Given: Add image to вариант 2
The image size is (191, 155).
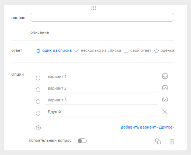Looking at the screenshot, I should coord(165,88).
